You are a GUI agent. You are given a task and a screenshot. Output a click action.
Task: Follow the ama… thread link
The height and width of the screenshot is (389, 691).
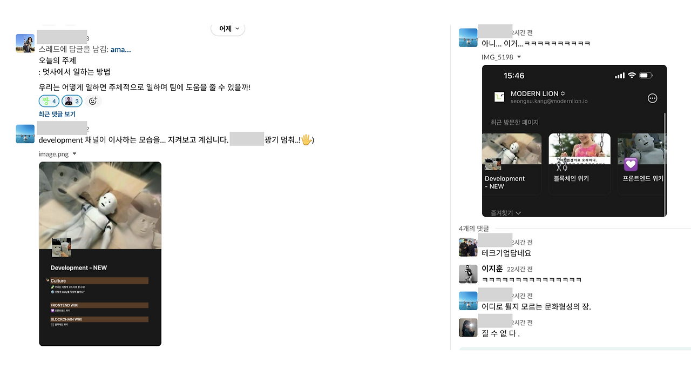click(120, 49)
